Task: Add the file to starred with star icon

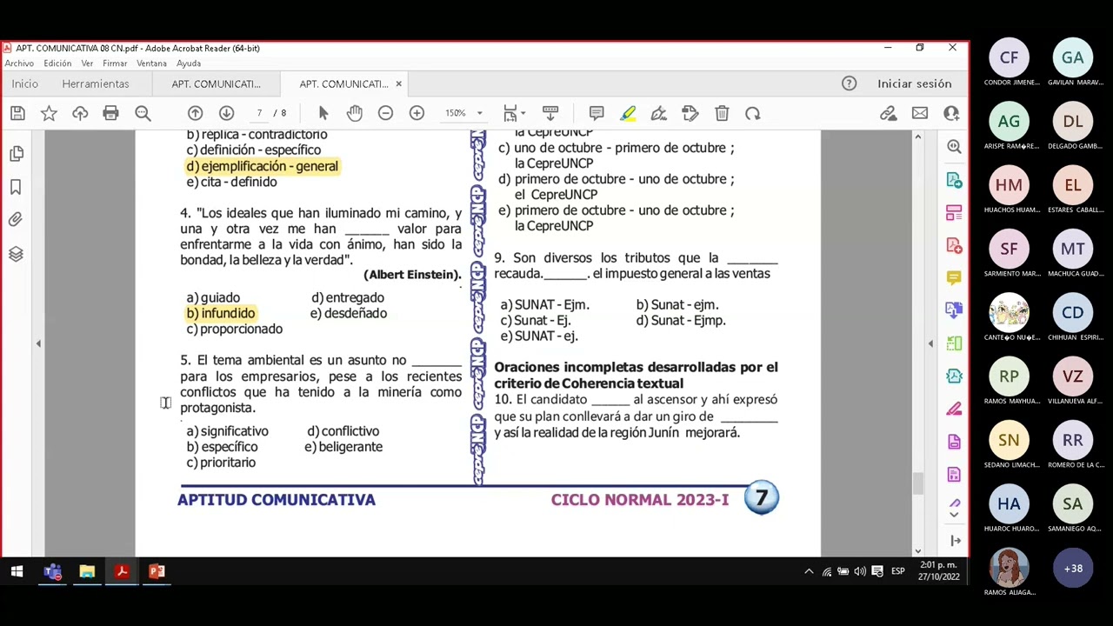Action: pos(49,114)
